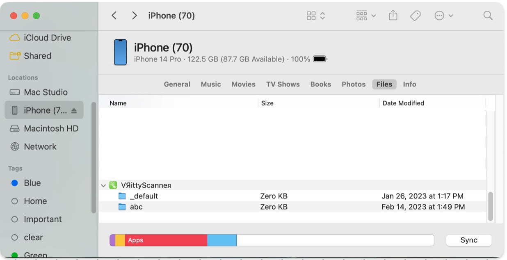Viewport: 507px width, 260px height.
Task: Open the Search magnifier icon
Action: click(x=488, y=16)
